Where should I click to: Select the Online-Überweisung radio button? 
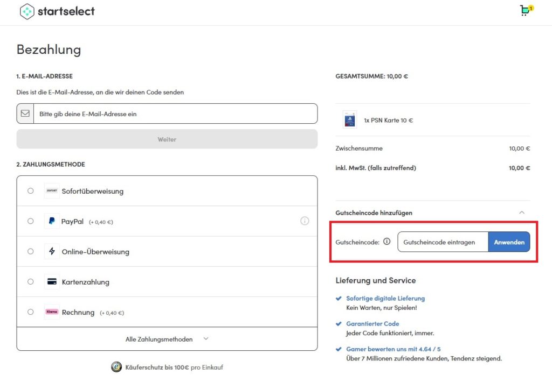pyautogui.click(x=30, y=251)
